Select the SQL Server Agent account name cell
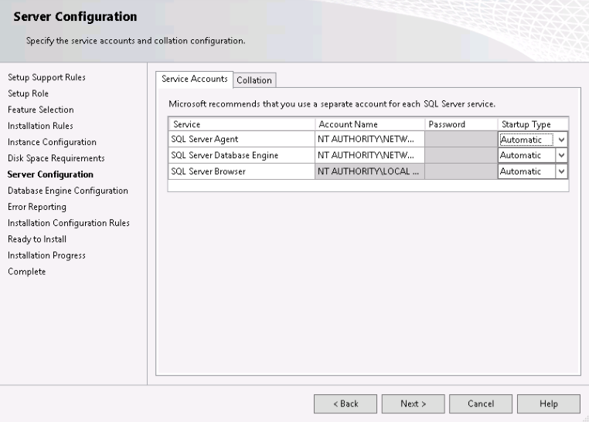This screenshot has width=589, height=422. (x=369, y=139)
